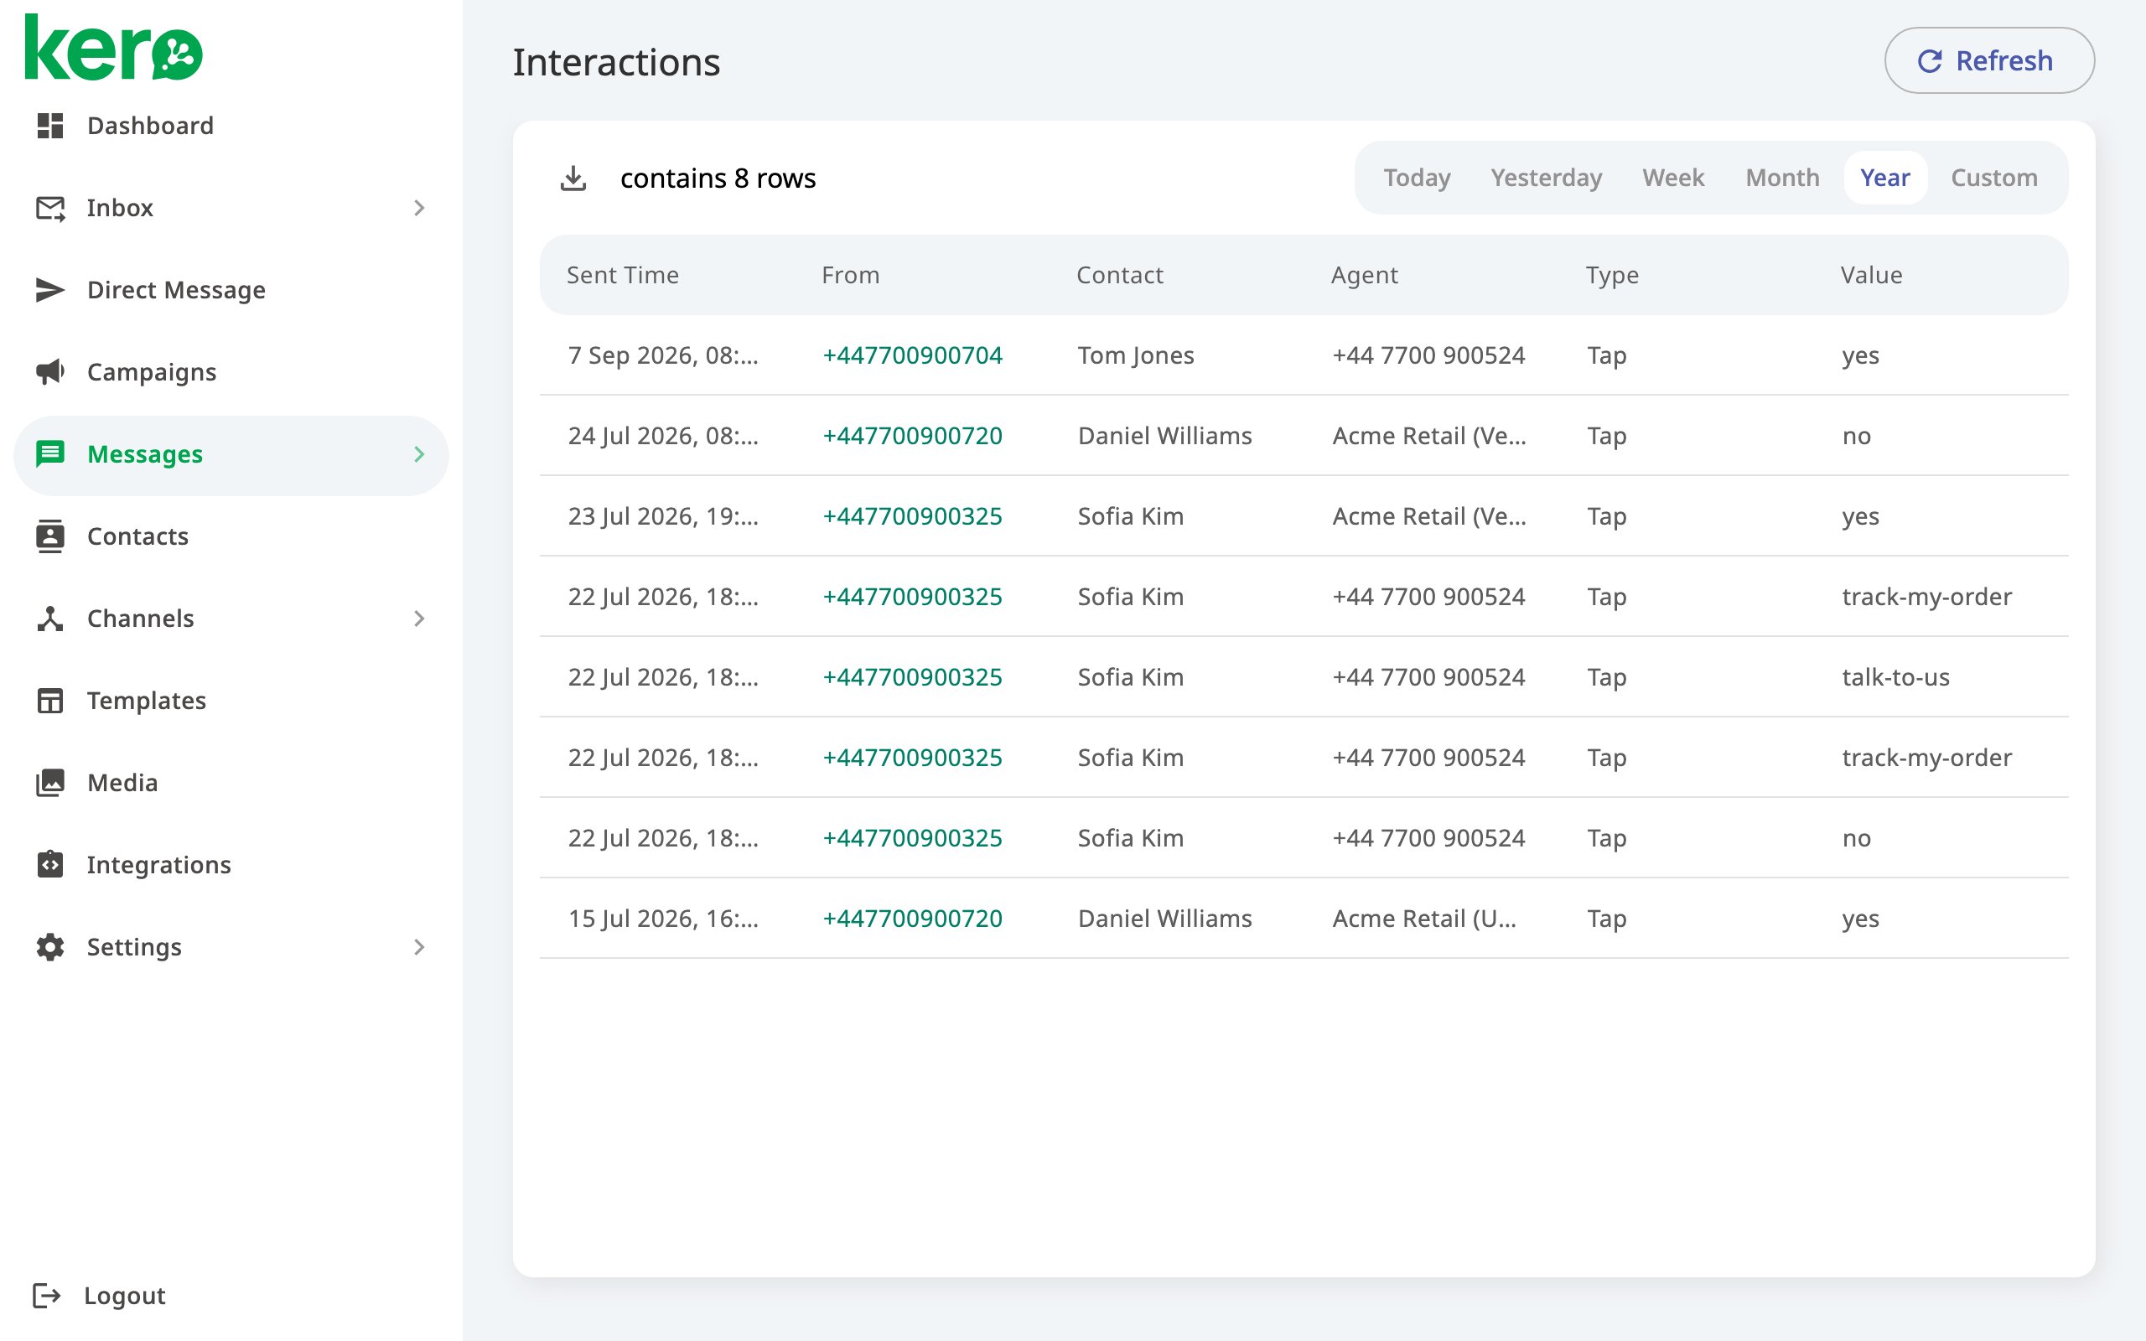Viewport: 2146px width, 1341px height.
Task: Open number +447700900704 from Tom Jones
Action: (x=913, y=355)
